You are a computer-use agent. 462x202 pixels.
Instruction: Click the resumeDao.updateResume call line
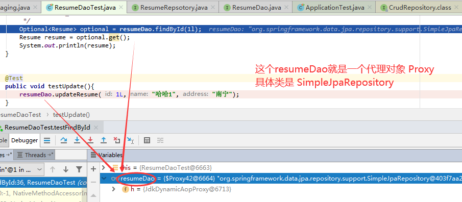129,94
